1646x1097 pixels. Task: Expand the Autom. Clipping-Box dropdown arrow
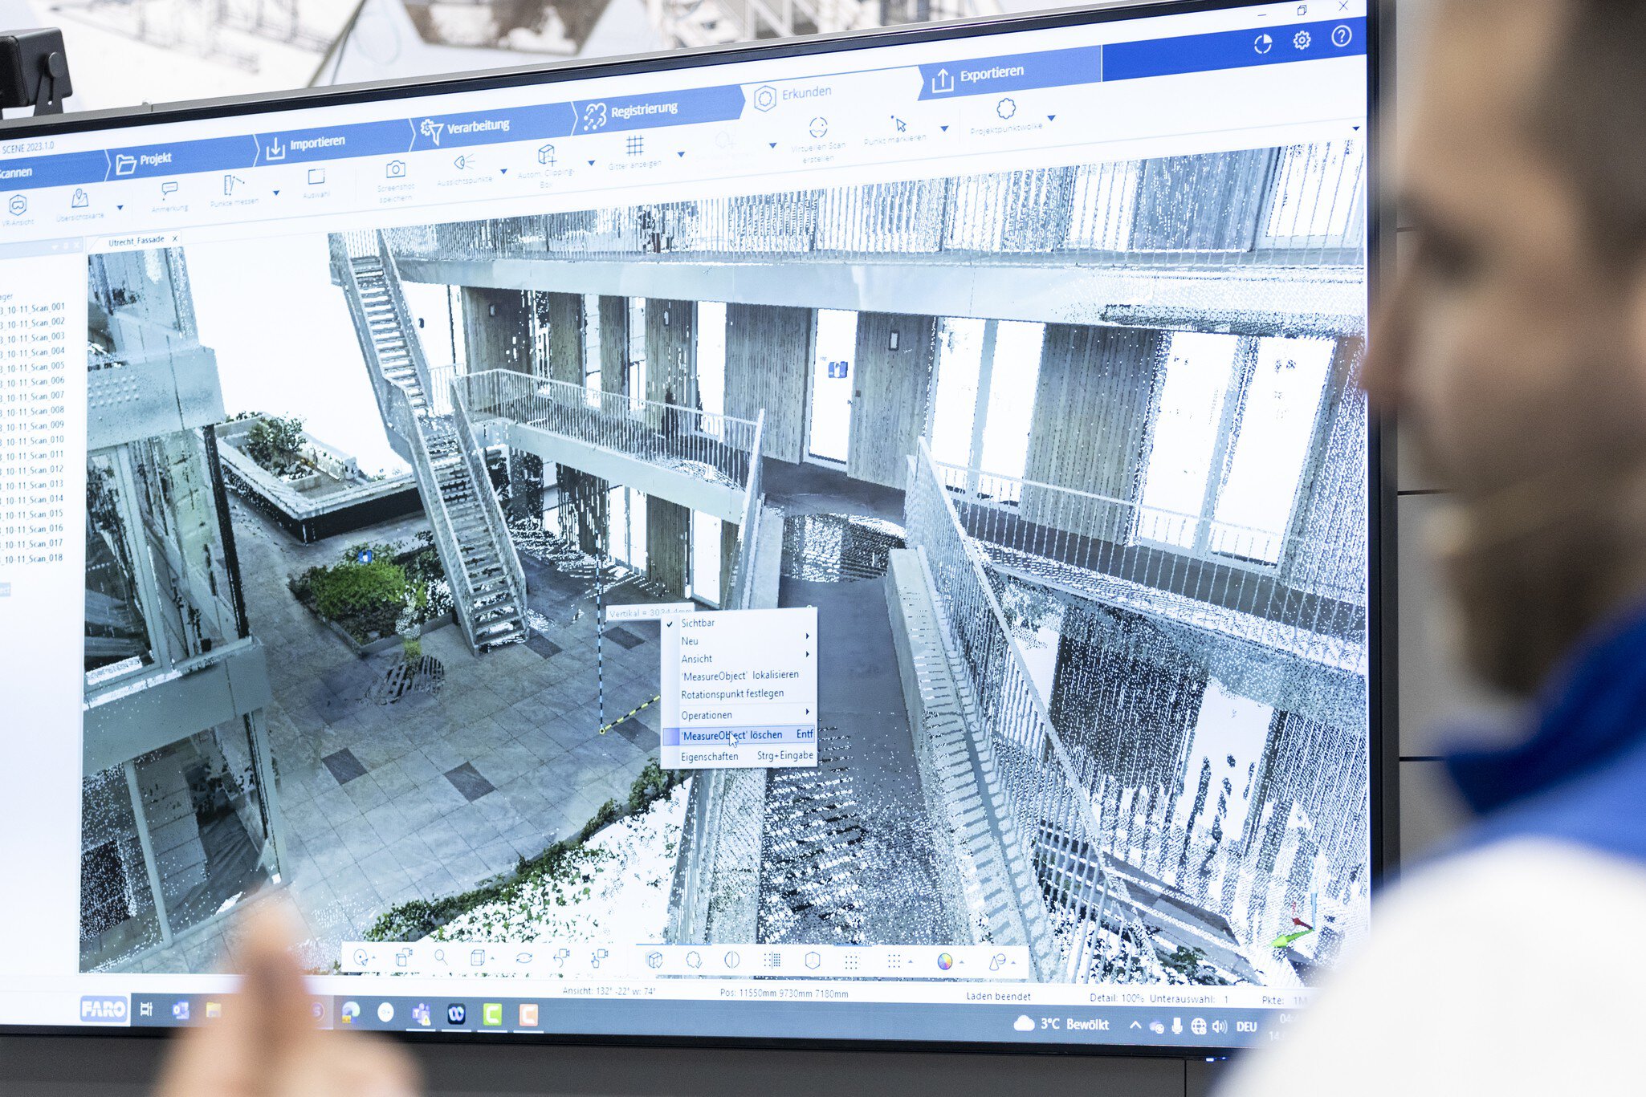click(591, 163)
